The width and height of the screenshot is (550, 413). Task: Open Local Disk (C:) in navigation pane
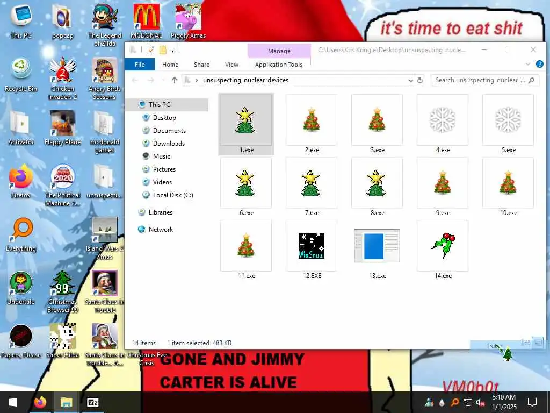pos(172,195)
